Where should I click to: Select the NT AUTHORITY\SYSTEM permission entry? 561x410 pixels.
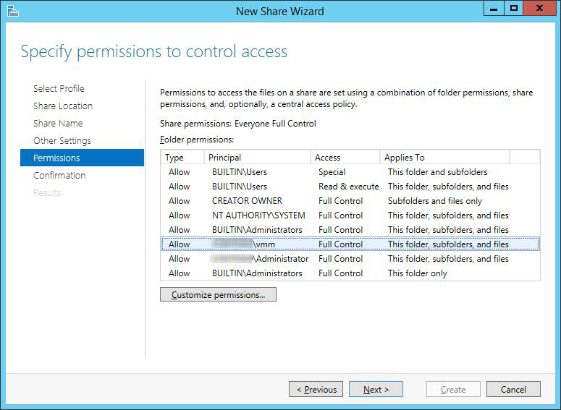pos(258,215)
